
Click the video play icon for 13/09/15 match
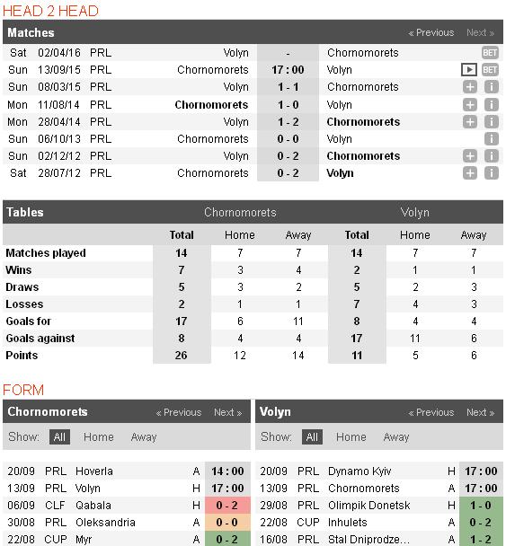469,70
